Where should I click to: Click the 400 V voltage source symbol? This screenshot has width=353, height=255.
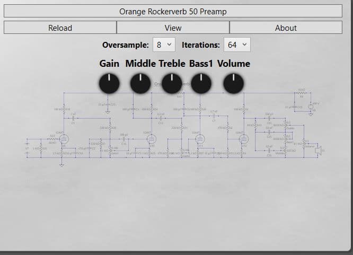pyautogui.click(x=310, y=107)
